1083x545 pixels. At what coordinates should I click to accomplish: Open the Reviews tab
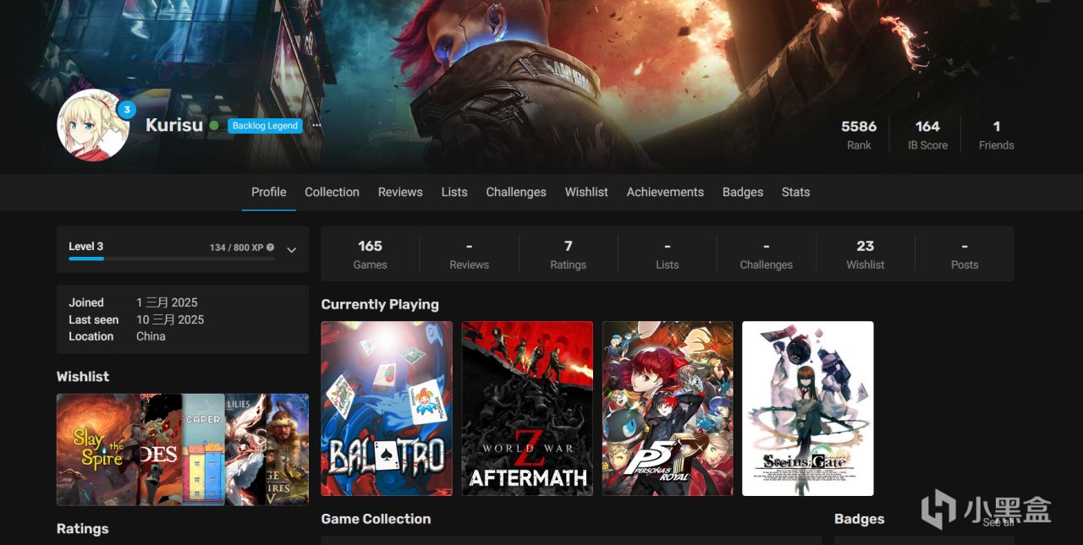[x=400, y=192]
